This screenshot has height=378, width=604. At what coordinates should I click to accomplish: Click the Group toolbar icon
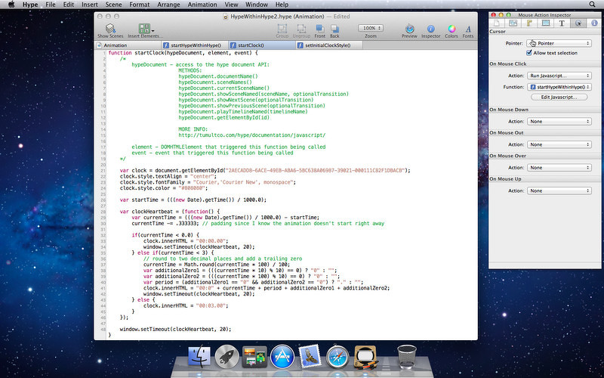point(282,31)
